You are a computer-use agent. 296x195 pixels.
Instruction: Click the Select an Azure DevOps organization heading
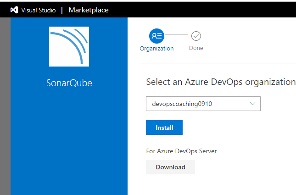220,82
